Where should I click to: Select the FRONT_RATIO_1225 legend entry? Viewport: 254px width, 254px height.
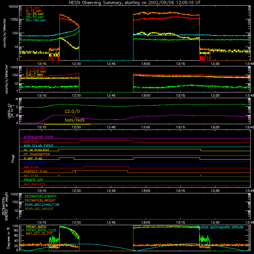(x=41, y=230)
